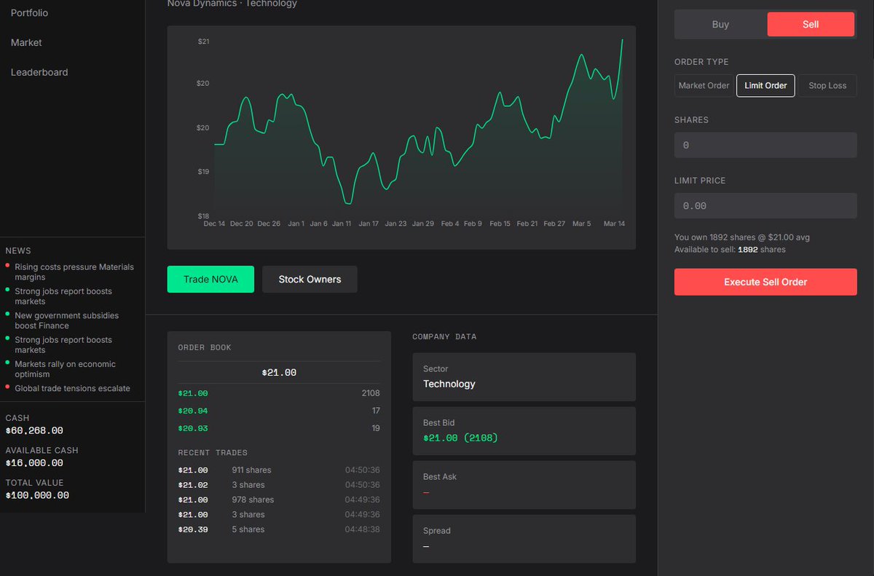
Task: Focus the Limit Price input field
Action: pyautogui.click(x=765, y=205)
